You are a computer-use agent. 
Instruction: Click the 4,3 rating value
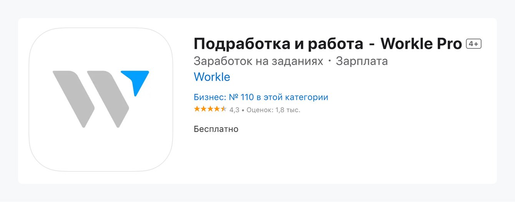(x=234, y=110)
